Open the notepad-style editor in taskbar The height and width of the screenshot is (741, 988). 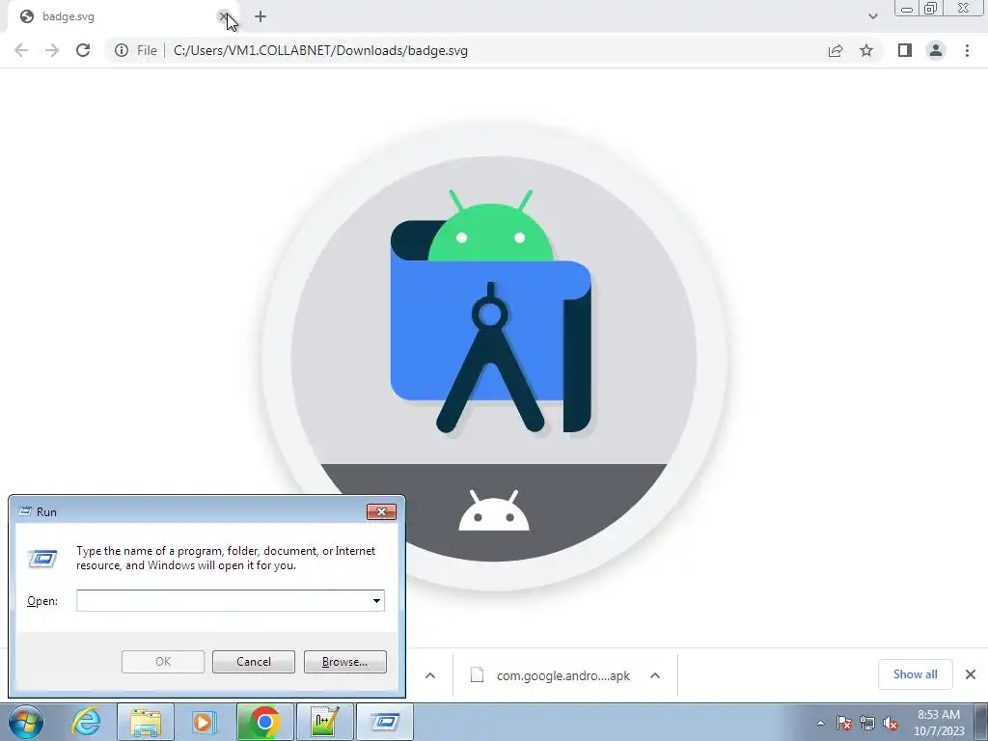coord(325,722)
